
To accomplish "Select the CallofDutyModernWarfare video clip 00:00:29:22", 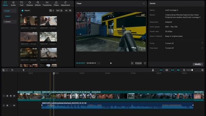I will point(117,96).
